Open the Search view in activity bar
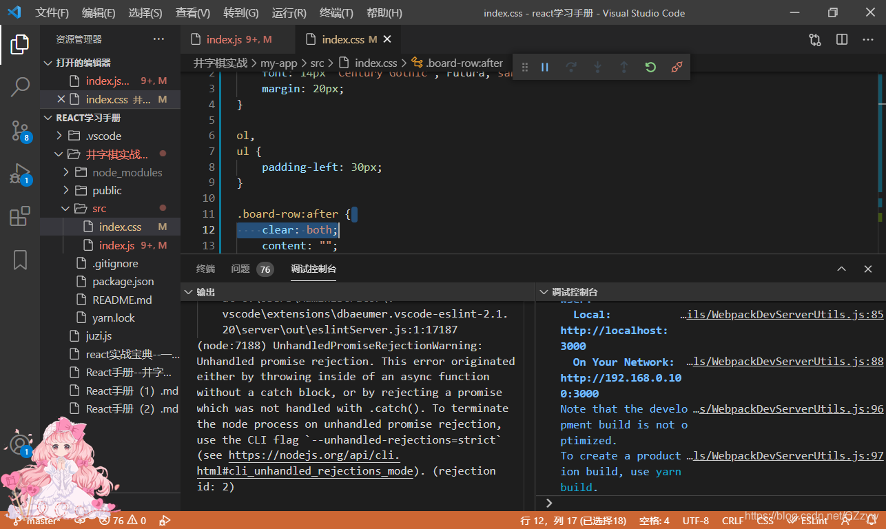 pyautogui.click(x=20, y=87)
